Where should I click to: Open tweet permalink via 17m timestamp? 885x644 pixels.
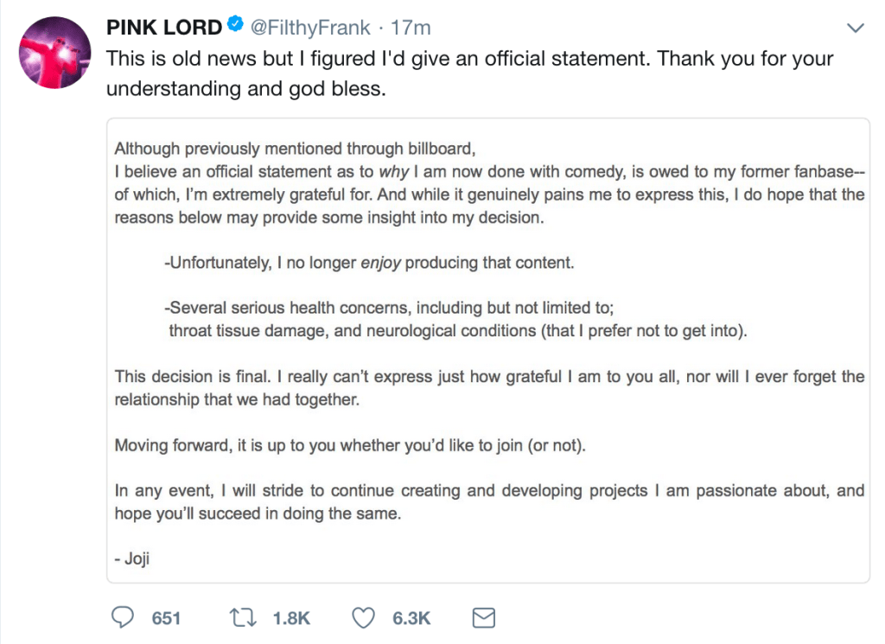click(x=411, y=27)
